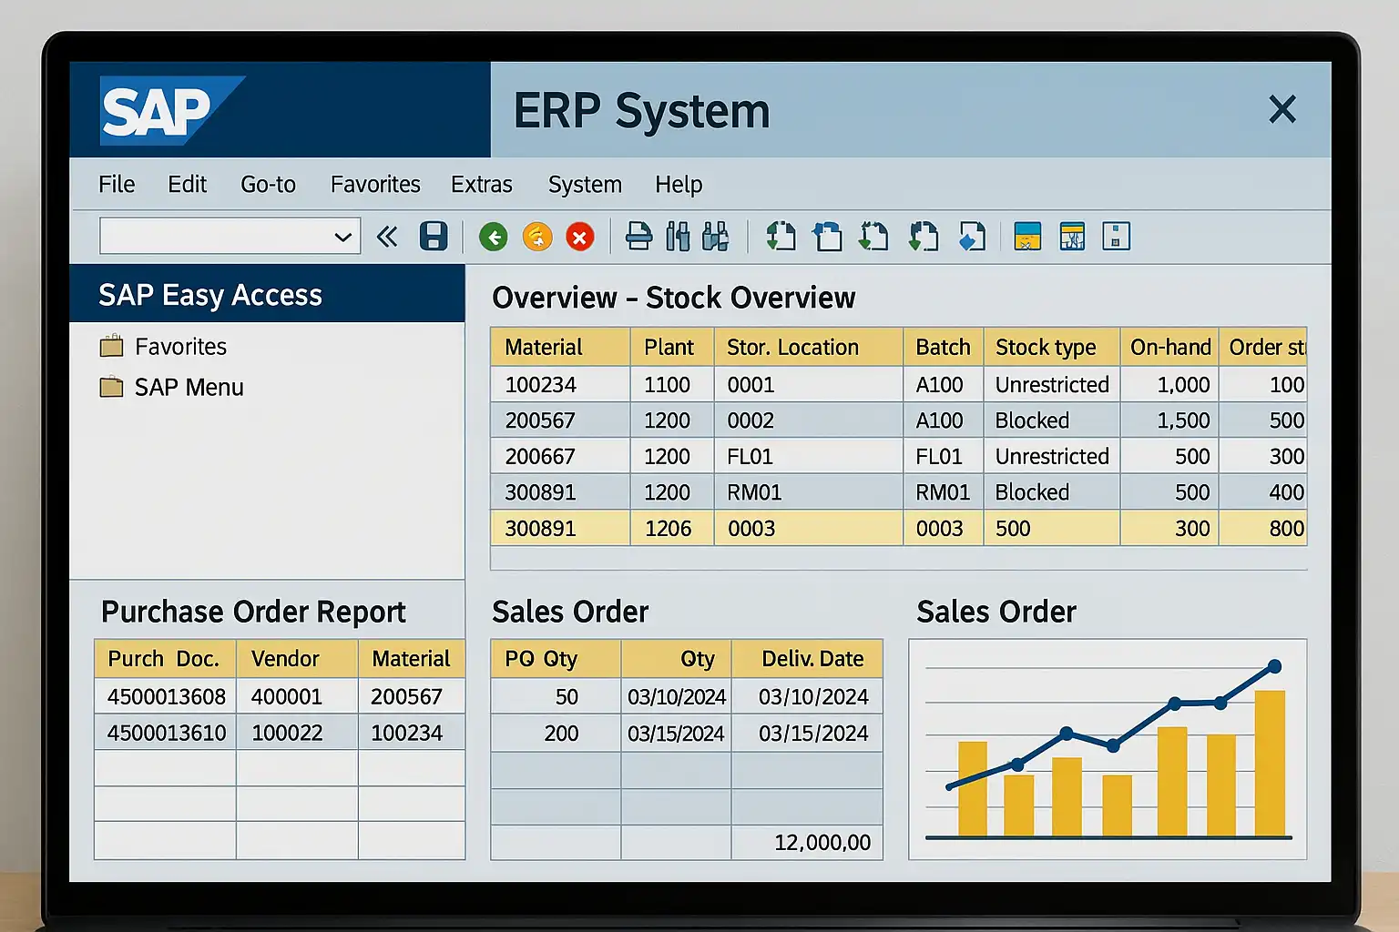Click the orange Exit icon
Screen dimensions: 1399x932
click(537, 238)
